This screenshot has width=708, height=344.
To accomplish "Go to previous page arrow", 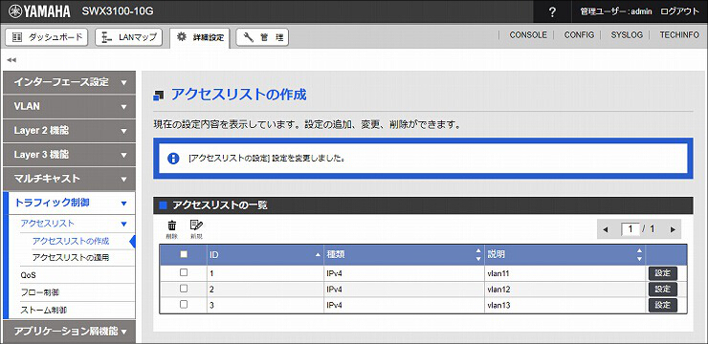I will [x=606, y=229].
